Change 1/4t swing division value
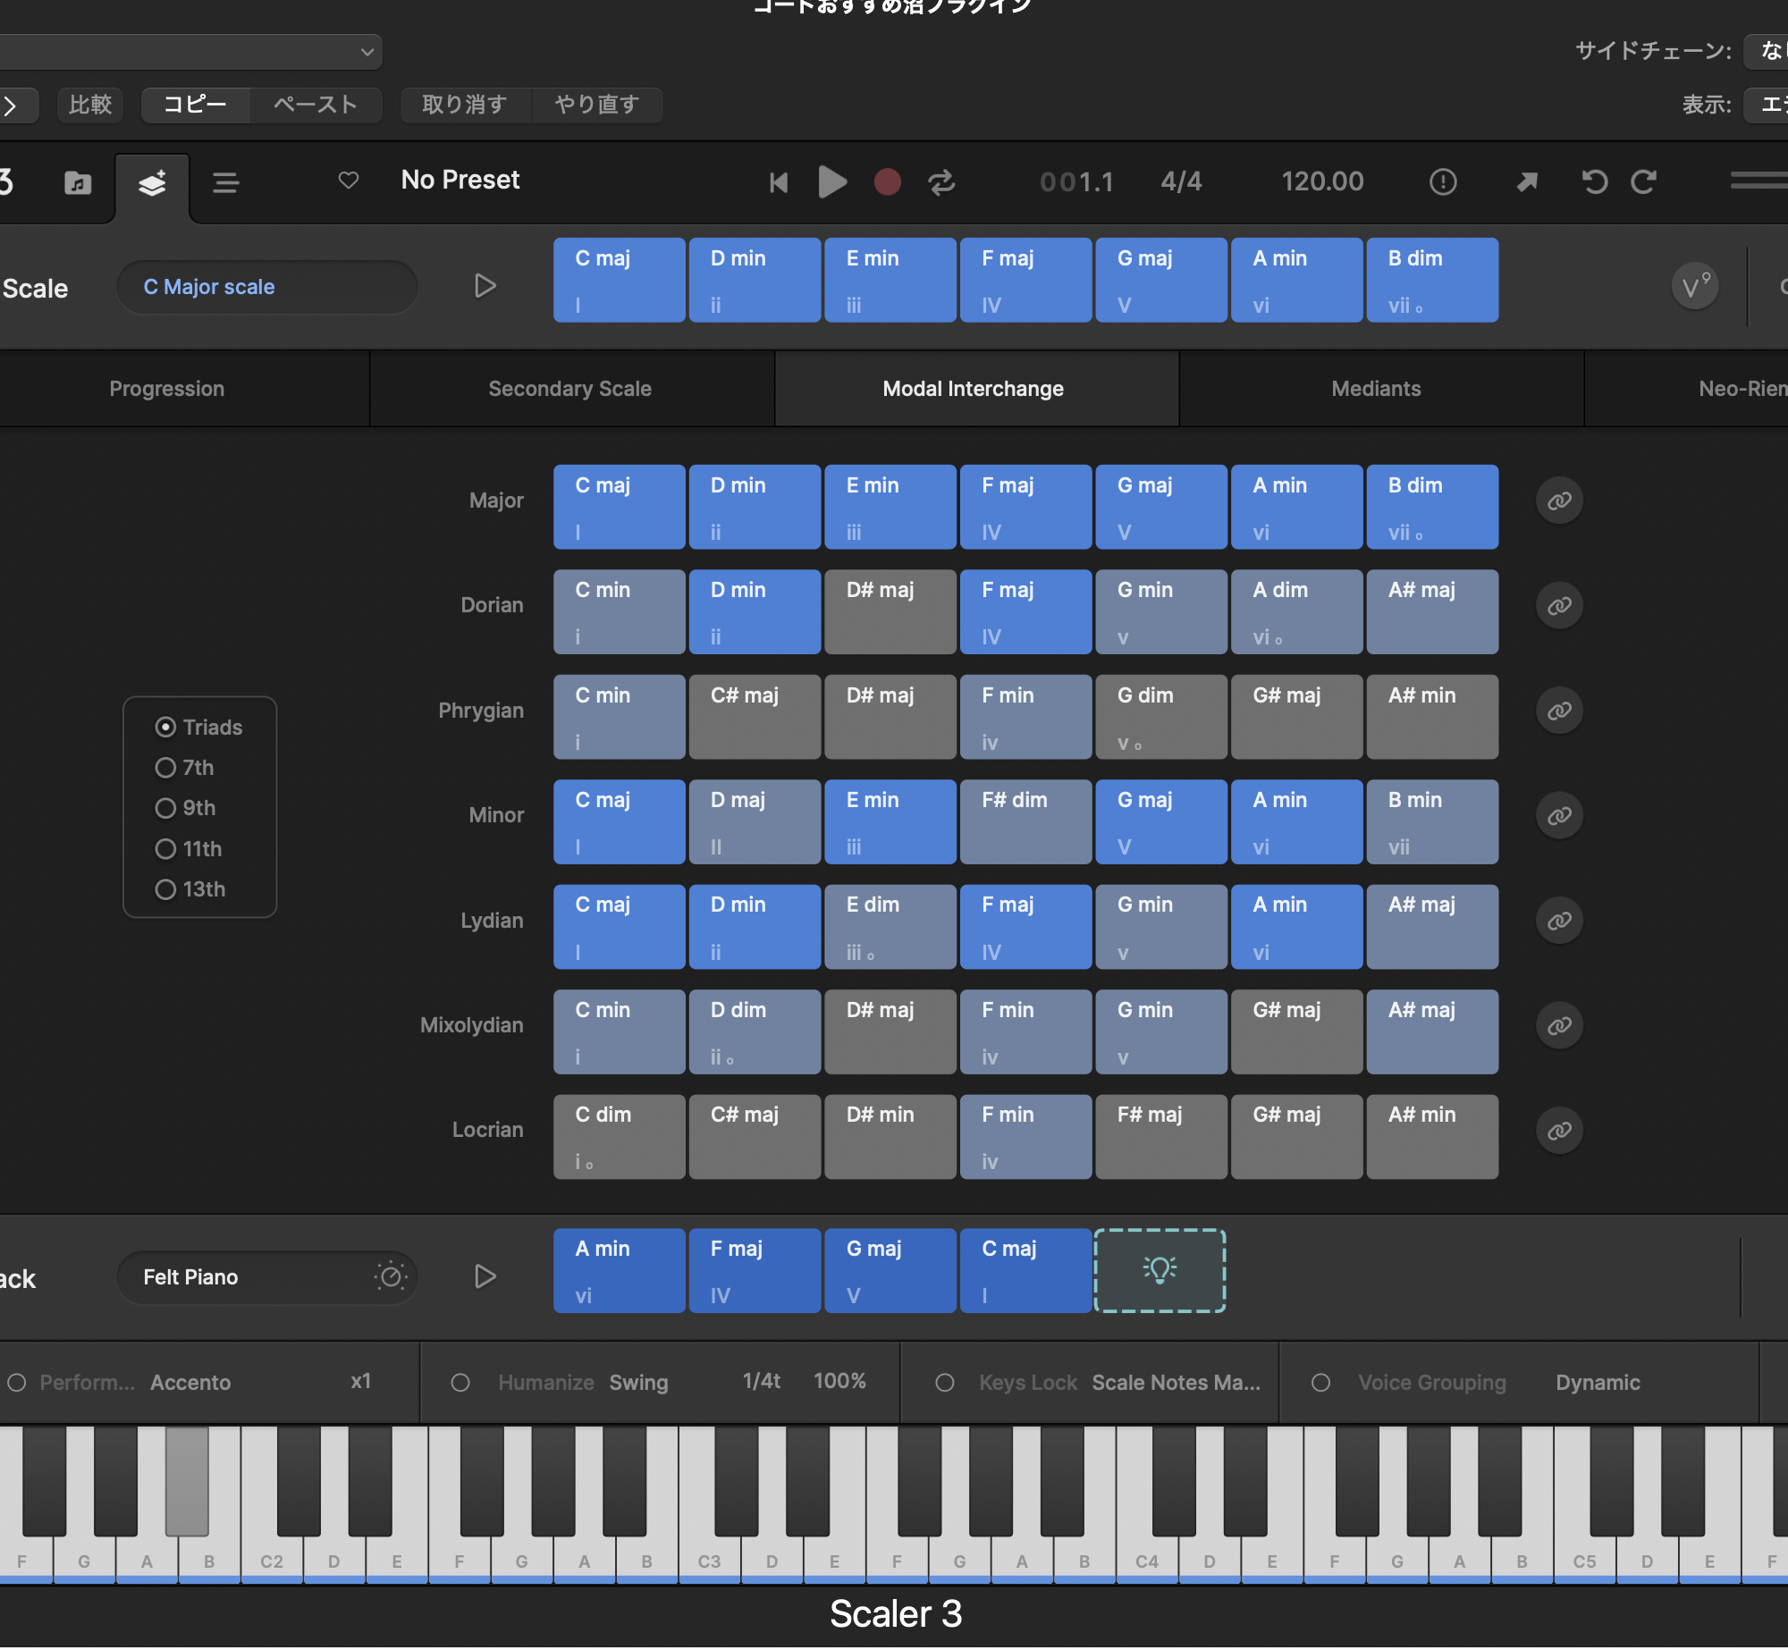The height and width of the screenshot is (1650, 1788). (762, 1381)
